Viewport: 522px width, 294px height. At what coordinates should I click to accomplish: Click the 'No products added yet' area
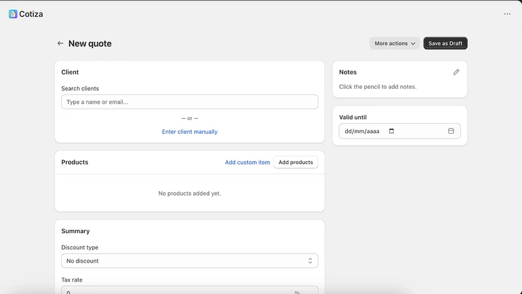[189, 193]
